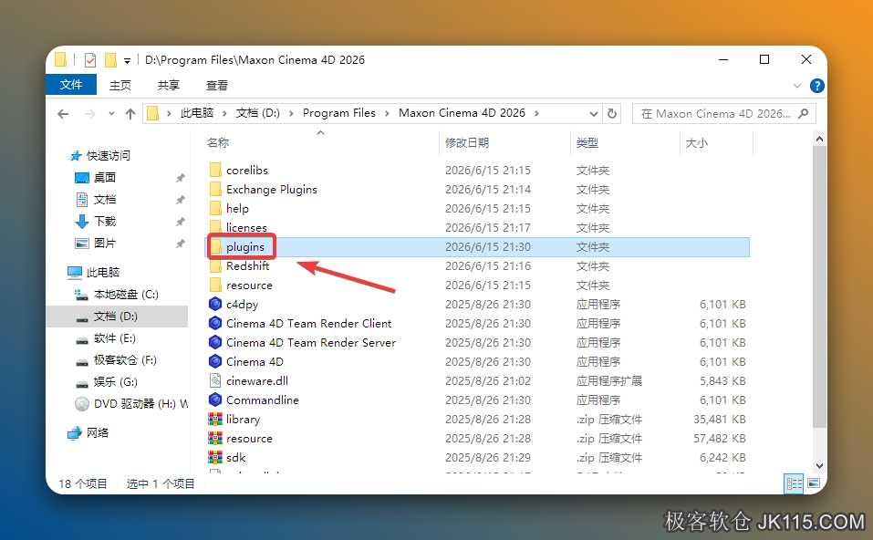
Task: Click 此电脑 in the breadcrumb path
Action: click(x=196, y=113)
